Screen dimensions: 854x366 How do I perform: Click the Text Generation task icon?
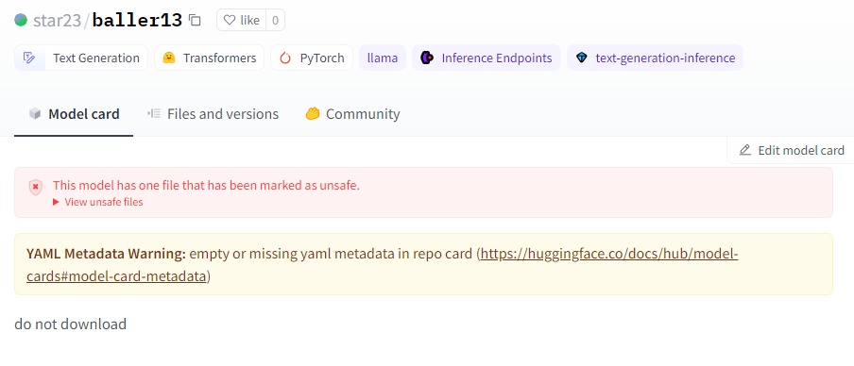[30, 58]
